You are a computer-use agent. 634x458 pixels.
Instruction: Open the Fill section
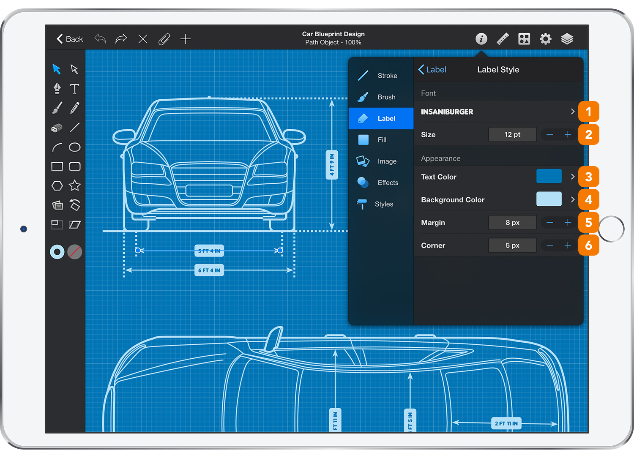[x=381, y=140]
